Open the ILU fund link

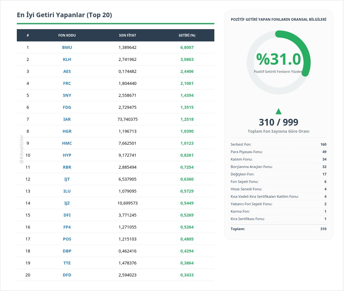67,191
